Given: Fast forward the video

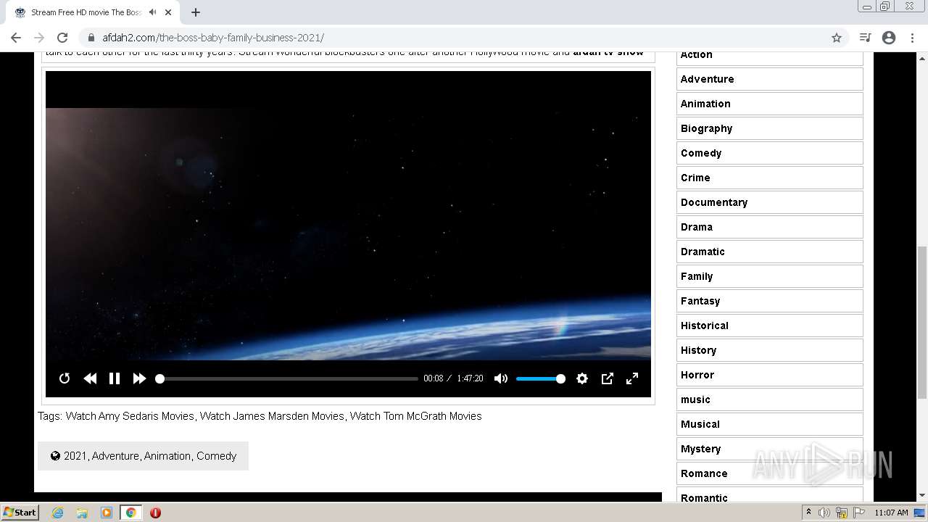Looking at the screenshot, I should click(x=139, y=378).
